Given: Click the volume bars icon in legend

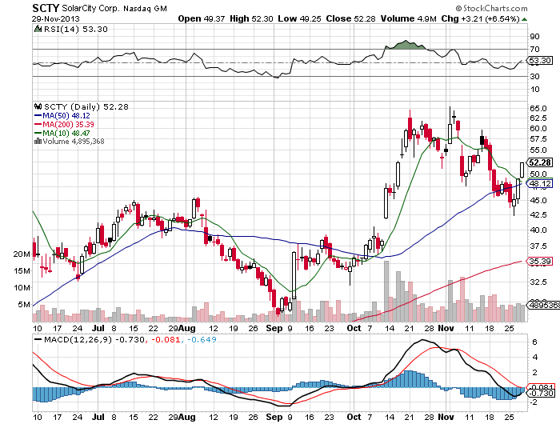Looking at the screenshot, I should click(x=38, y=142).
